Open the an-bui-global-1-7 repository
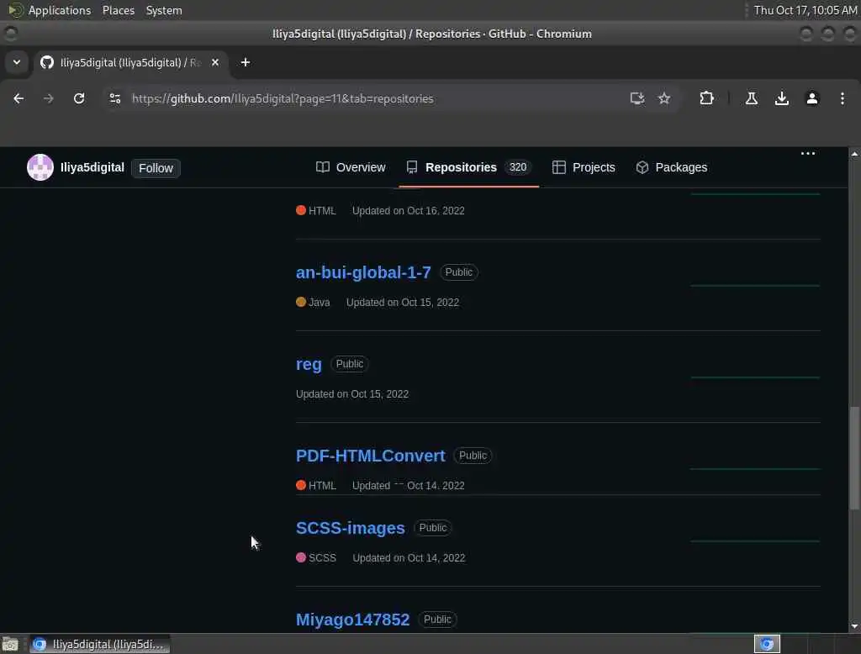Viewport: 861px width, 654px height. (363, 272)
